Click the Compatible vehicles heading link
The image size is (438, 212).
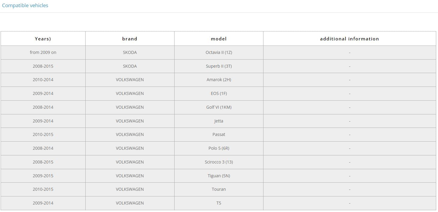pyautogui.click(x=25, y=5)
